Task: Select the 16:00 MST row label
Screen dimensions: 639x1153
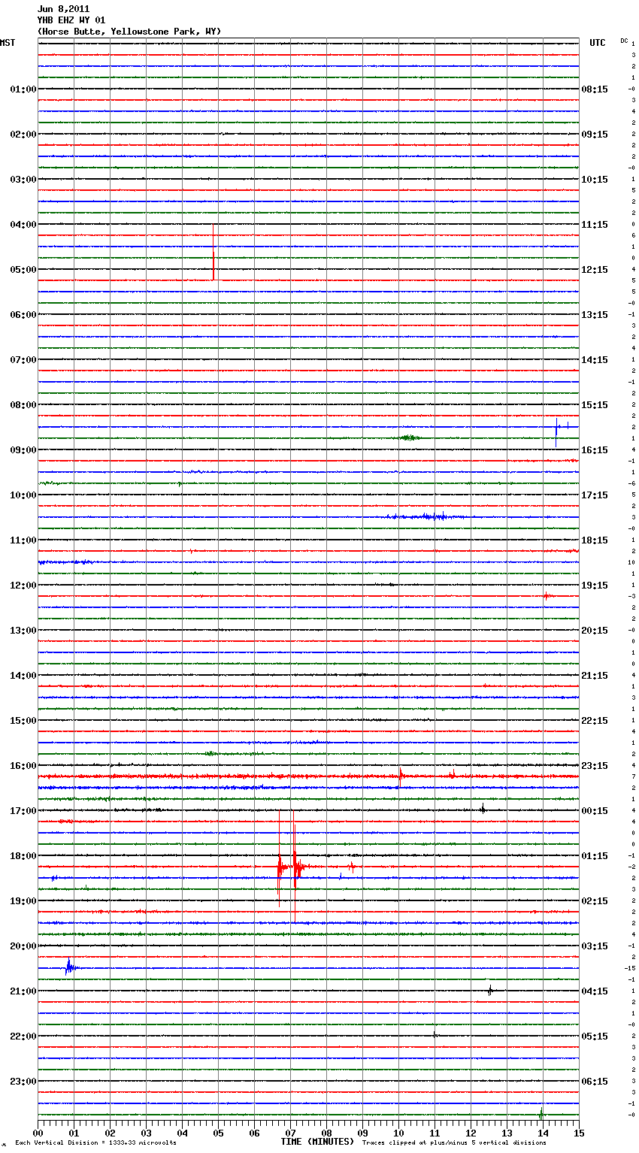Action: pos(23,766)
